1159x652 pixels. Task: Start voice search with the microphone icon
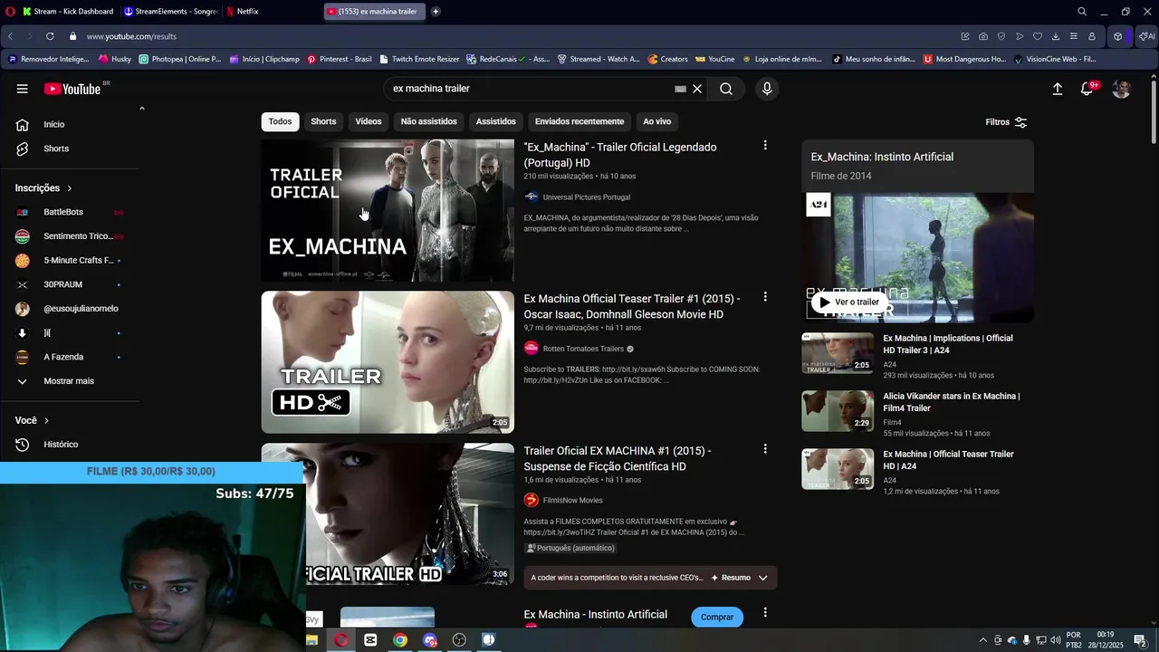[767, 89]
